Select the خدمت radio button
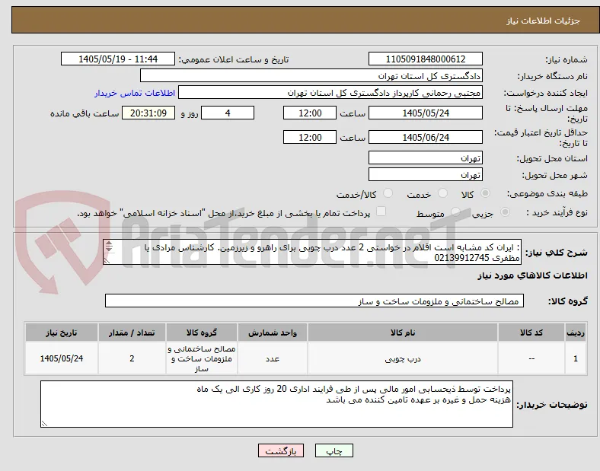 [x=442, y=193]
